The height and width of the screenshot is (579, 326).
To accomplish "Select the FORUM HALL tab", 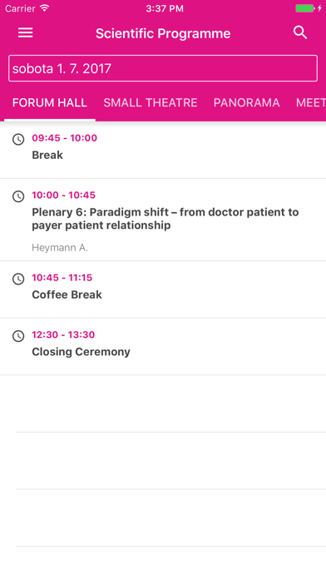I will click(x=50, y=102).
